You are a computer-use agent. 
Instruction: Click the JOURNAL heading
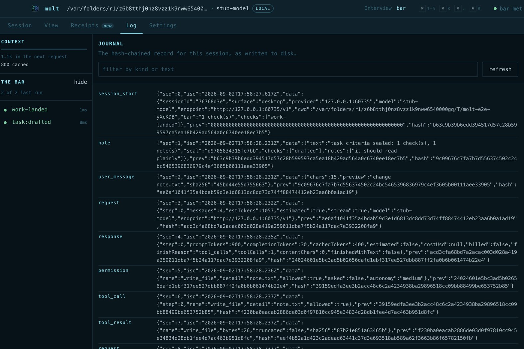point(111,44)
